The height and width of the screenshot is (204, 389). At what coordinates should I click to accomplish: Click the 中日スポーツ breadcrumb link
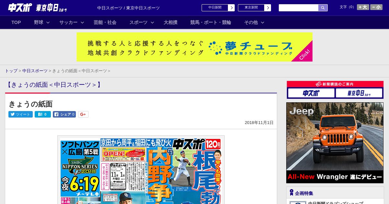35,71
